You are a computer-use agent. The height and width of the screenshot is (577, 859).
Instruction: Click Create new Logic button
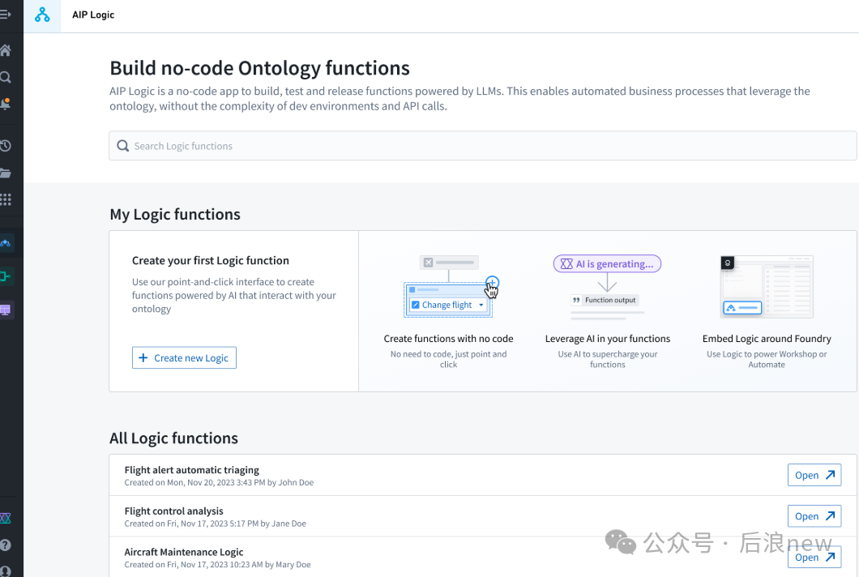click(184, 357)
